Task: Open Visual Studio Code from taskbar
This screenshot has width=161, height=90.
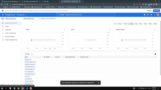Action: [x=27, y=88]
